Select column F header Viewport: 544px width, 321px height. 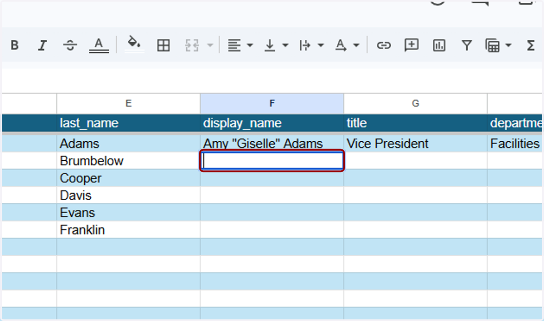pos(272,104)
